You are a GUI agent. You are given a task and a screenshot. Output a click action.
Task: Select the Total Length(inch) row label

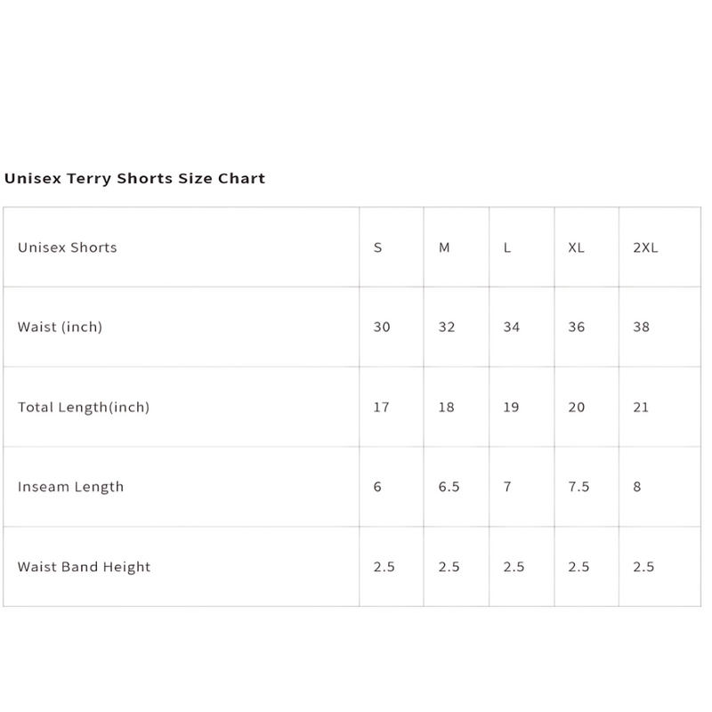tap(84, 407)
